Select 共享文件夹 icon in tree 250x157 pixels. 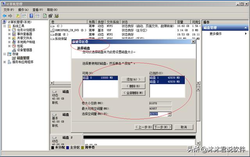14,38
